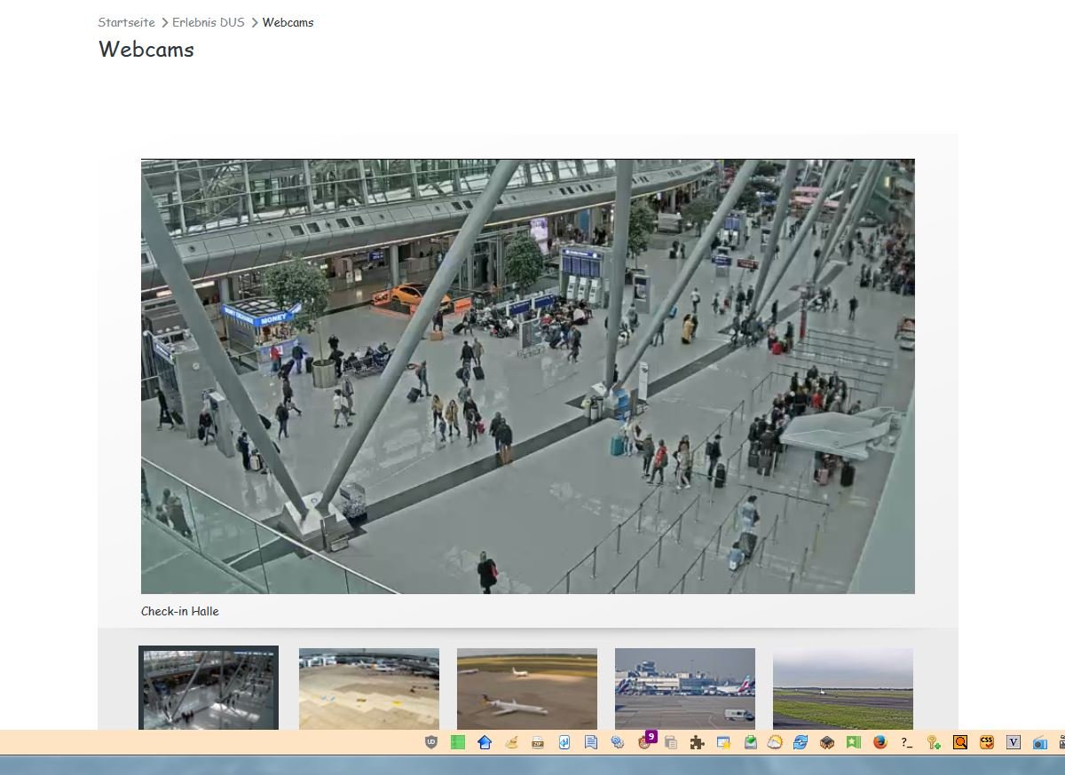The image size is (1065, 775).
Task: Go to Startseite breadcrumb link
Action: coord(126,22)
